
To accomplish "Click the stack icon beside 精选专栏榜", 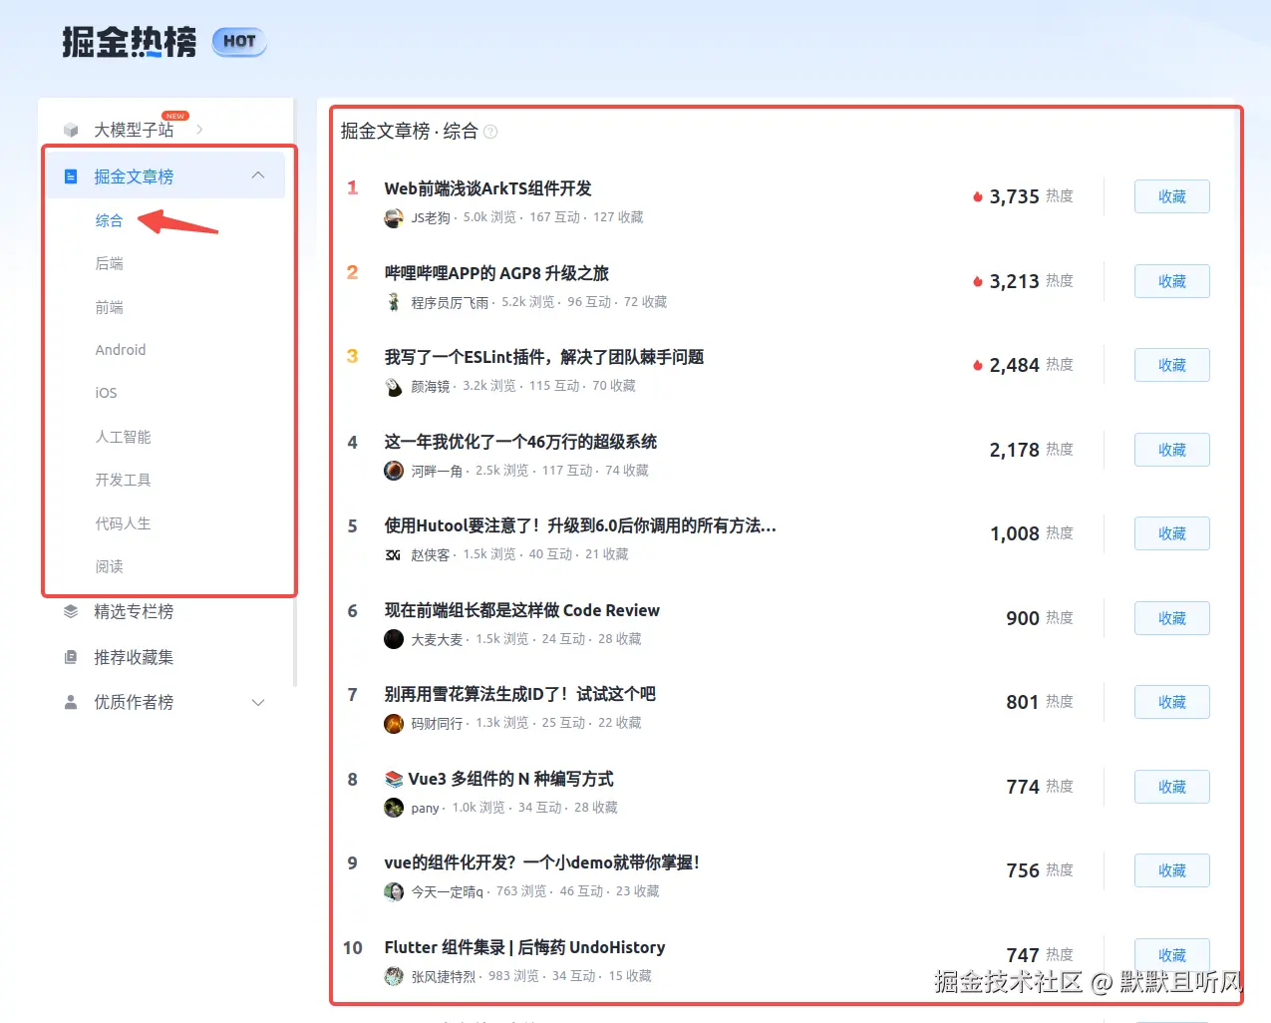I will (x=71, y=611).
